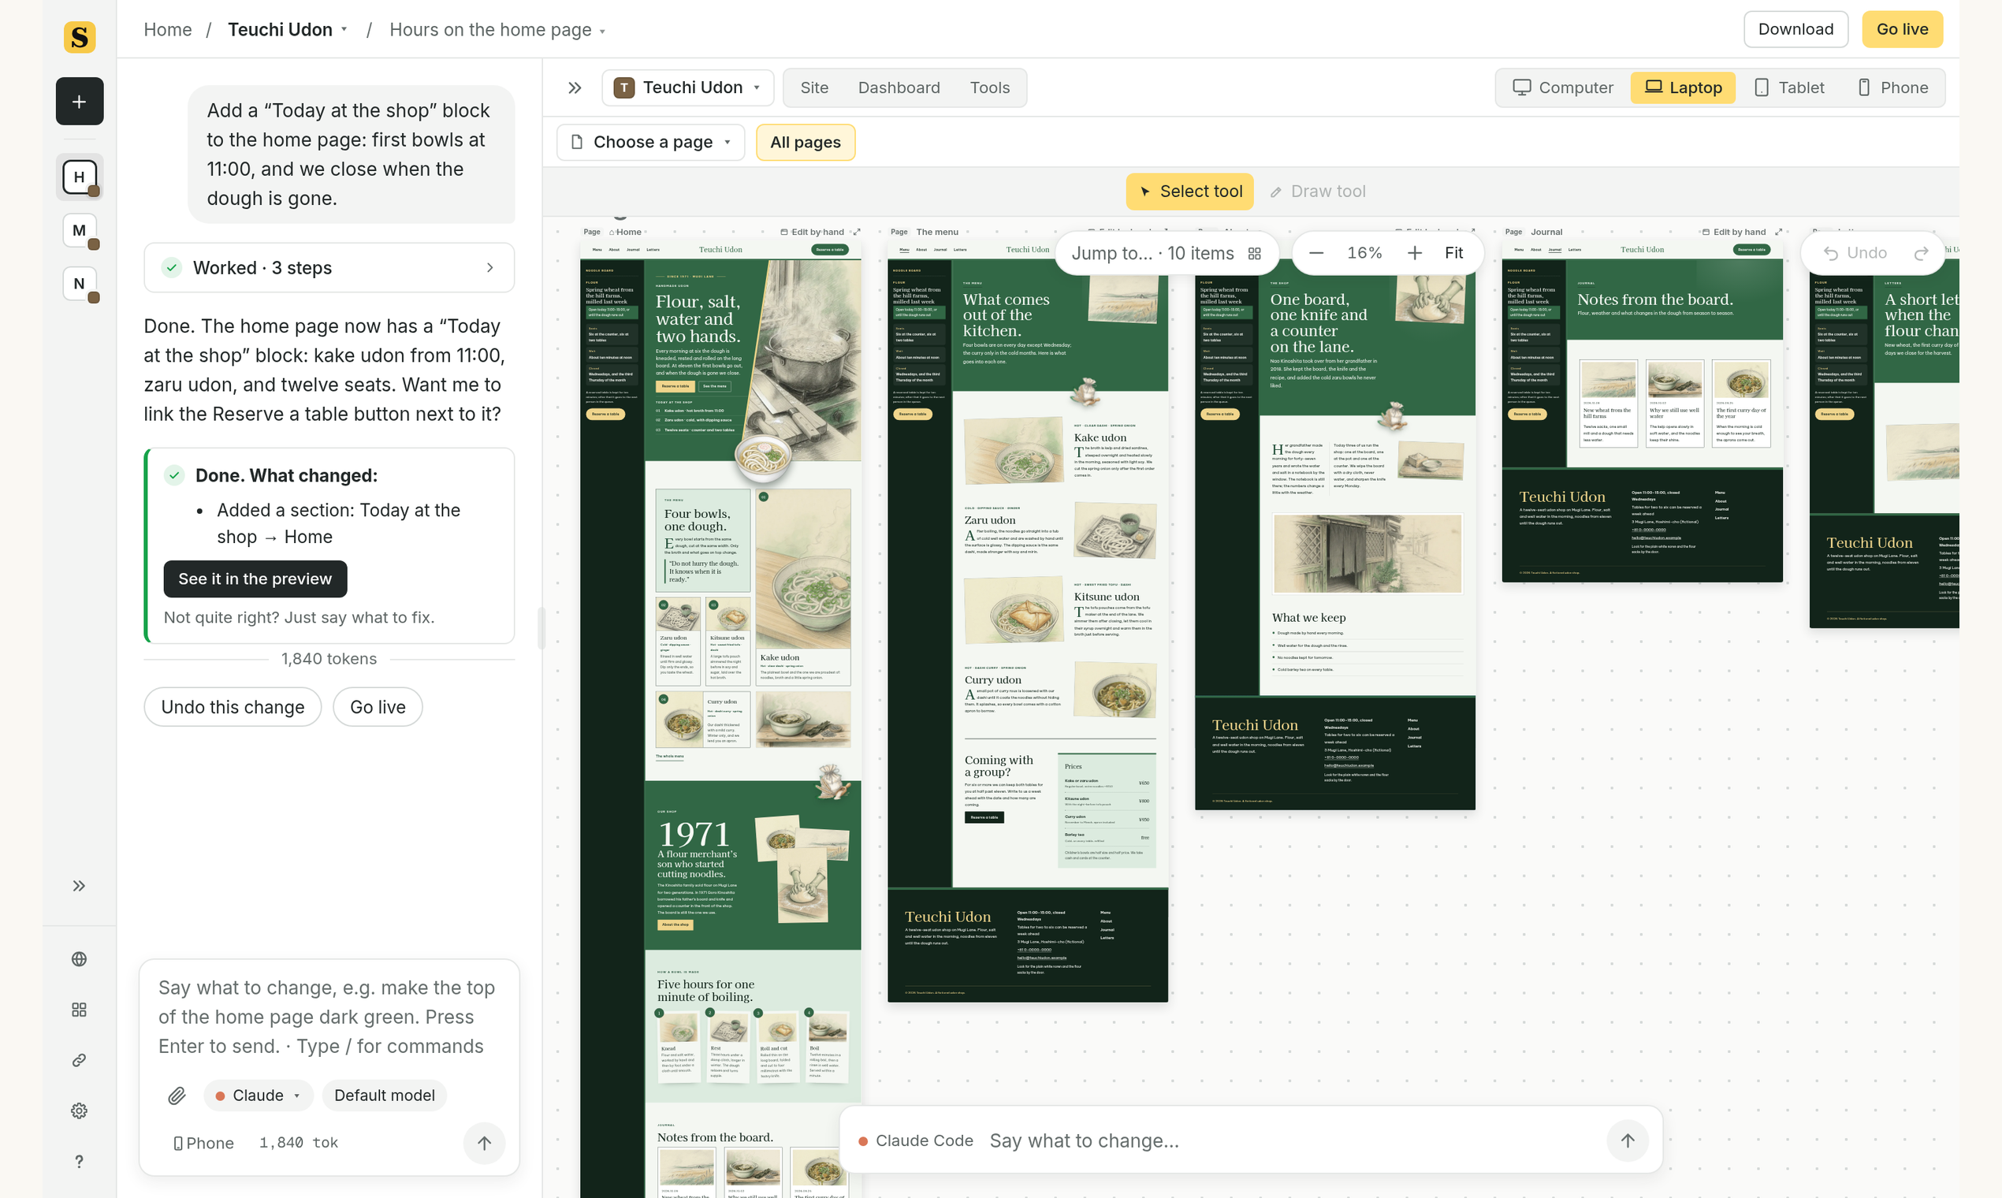Send the canvas prompt with arrow button

point(1628,1140)
